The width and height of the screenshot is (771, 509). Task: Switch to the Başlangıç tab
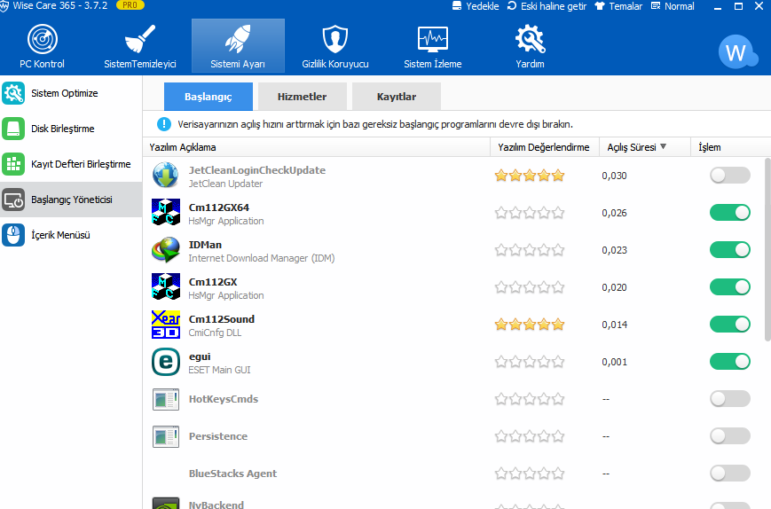point(208,97)
